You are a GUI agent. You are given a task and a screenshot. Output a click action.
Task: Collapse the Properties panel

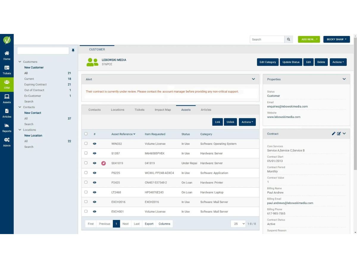[x=344, y=79]
